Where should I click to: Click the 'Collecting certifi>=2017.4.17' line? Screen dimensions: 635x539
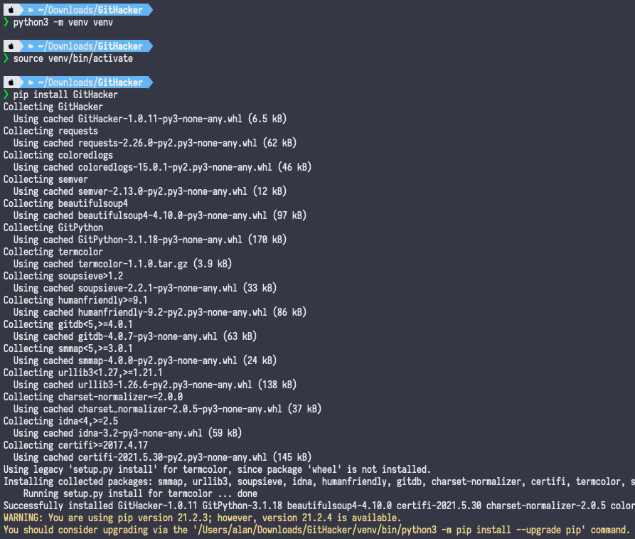tap(75, 445)
